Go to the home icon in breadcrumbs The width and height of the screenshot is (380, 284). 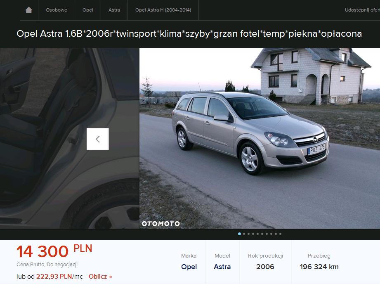point(29,10)
